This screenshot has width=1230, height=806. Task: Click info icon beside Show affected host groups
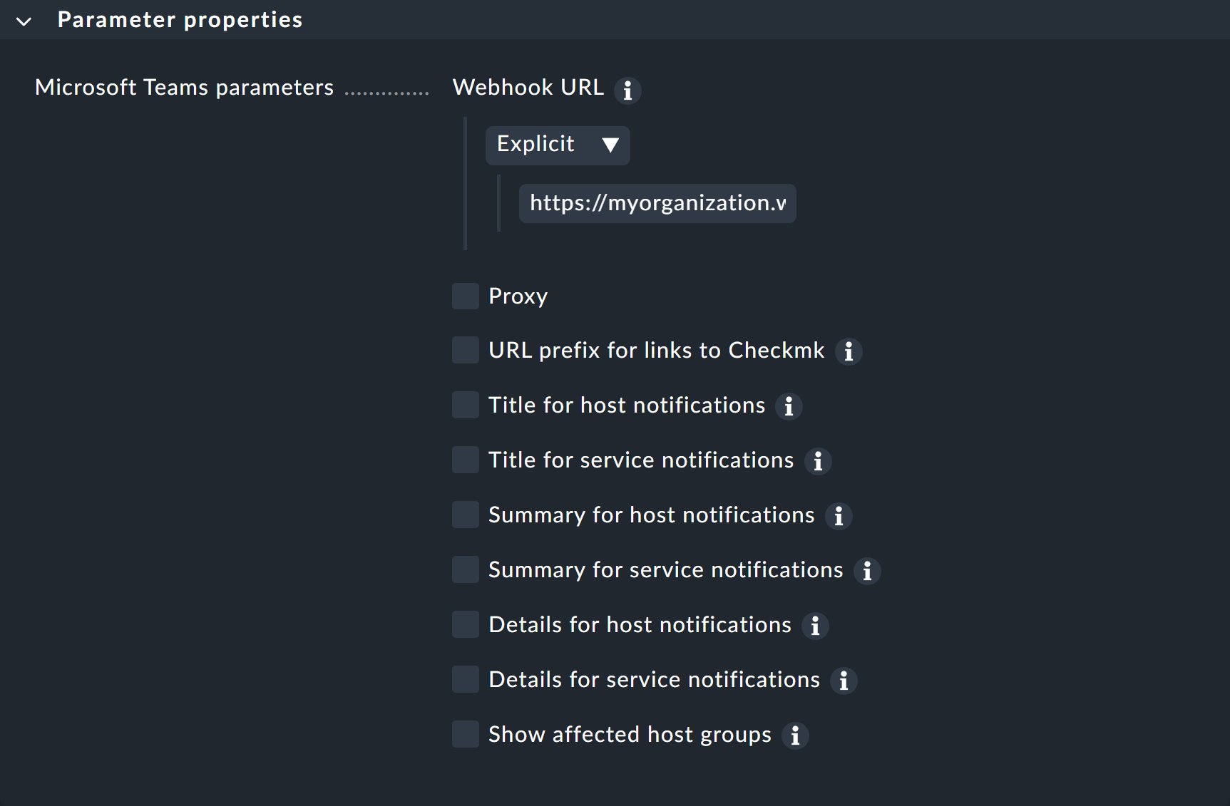[795, 735]
